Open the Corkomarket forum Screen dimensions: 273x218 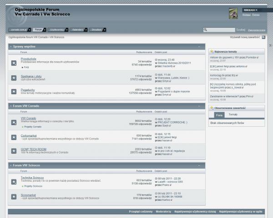pos(29,136)
